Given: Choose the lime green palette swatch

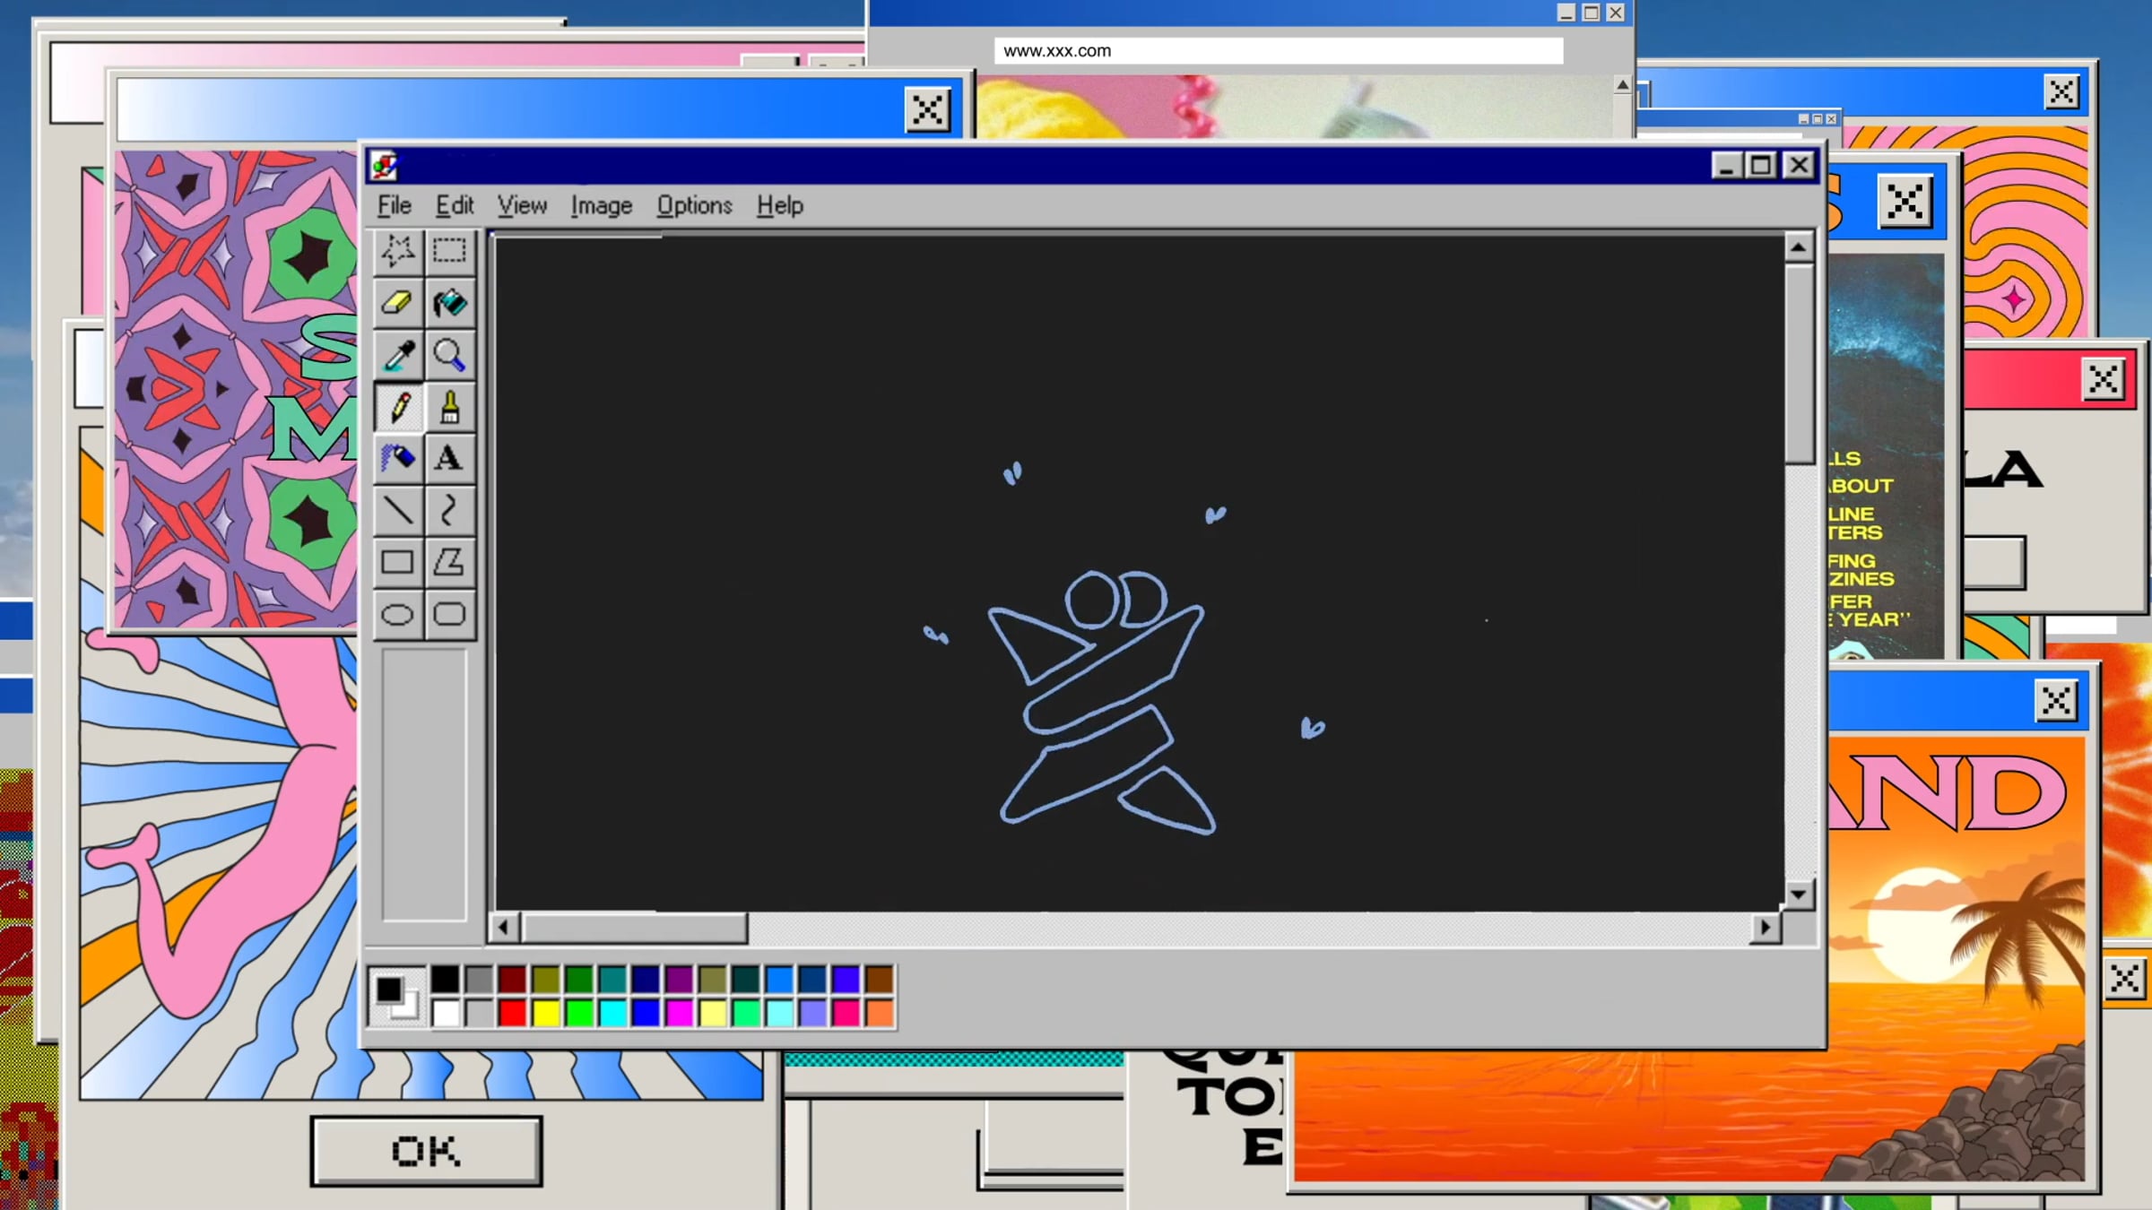Looking at the screenshot, I should [x=578, y=1013].
